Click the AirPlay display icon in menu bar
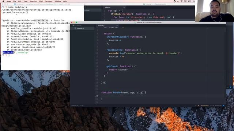The image size is (234, 131). (185, 1)
